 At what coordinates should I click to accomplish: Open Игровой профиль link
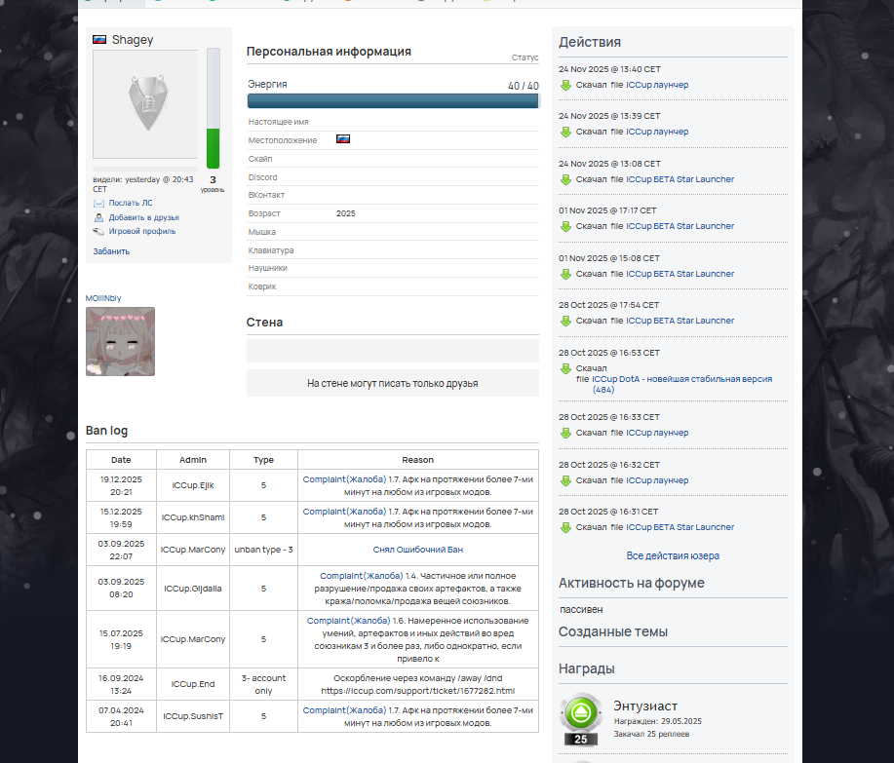click(x=142, y=231)
